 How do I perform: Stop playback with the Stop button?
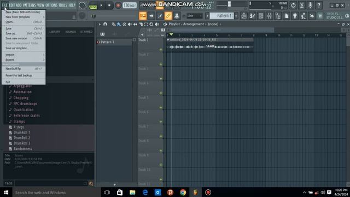pos(109,5)
